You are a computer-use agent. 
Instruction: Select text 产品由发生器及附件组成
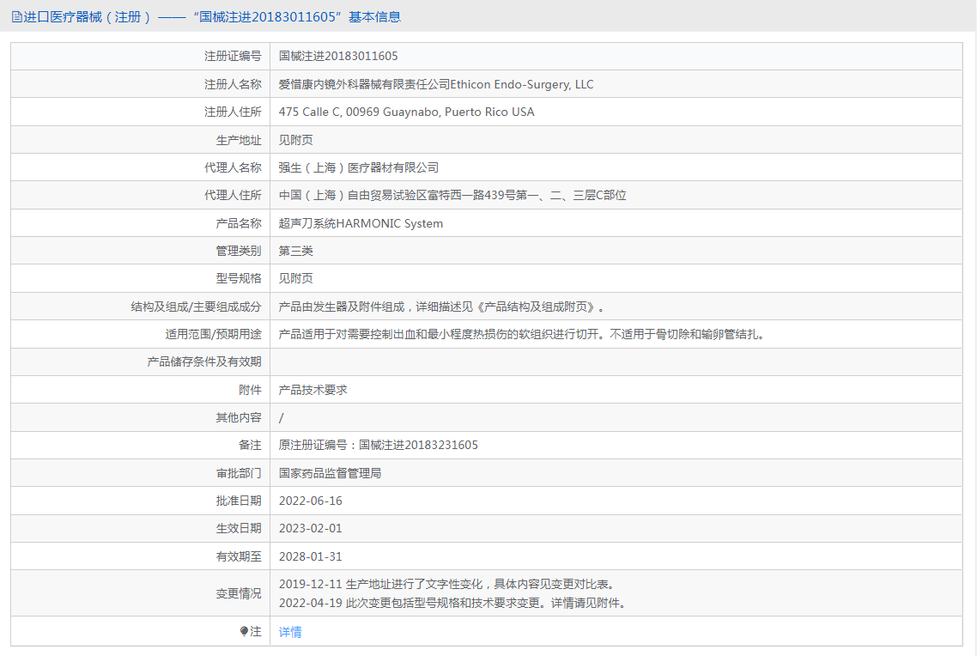342,307
